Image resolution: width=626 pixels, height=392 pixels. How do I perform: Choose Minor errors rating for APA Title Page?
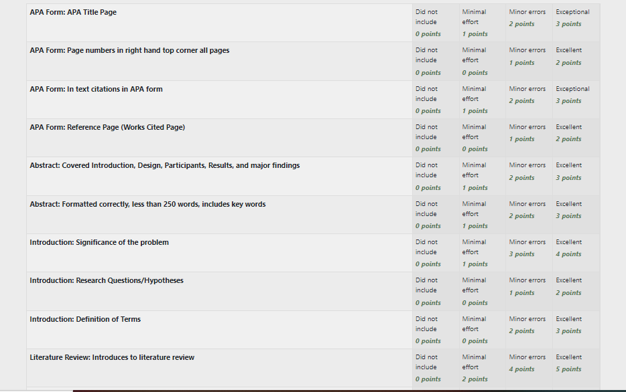click(x=529, y=23)
